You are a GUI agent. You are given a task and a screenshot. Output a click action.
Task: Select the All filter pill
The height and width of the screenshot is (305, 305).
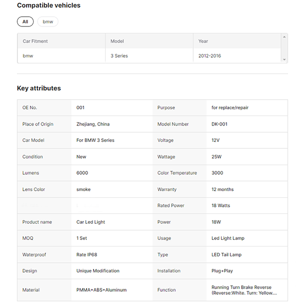coord(25,22)
